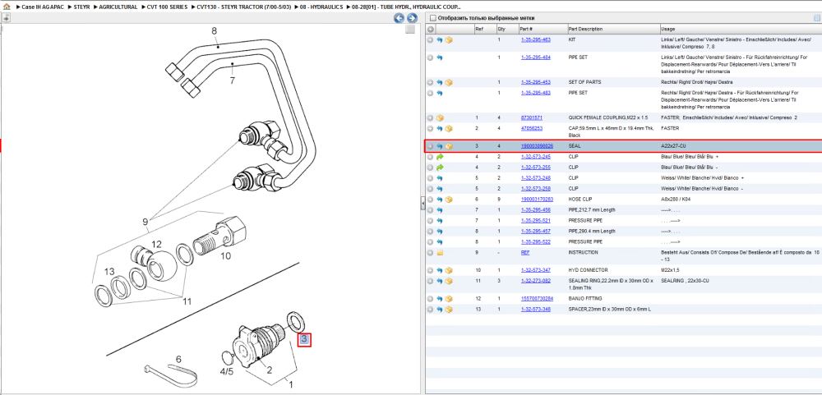The image size is (822, 395).
Task: Click the small square in diagram corner
Action: click(x=410, y=30)
